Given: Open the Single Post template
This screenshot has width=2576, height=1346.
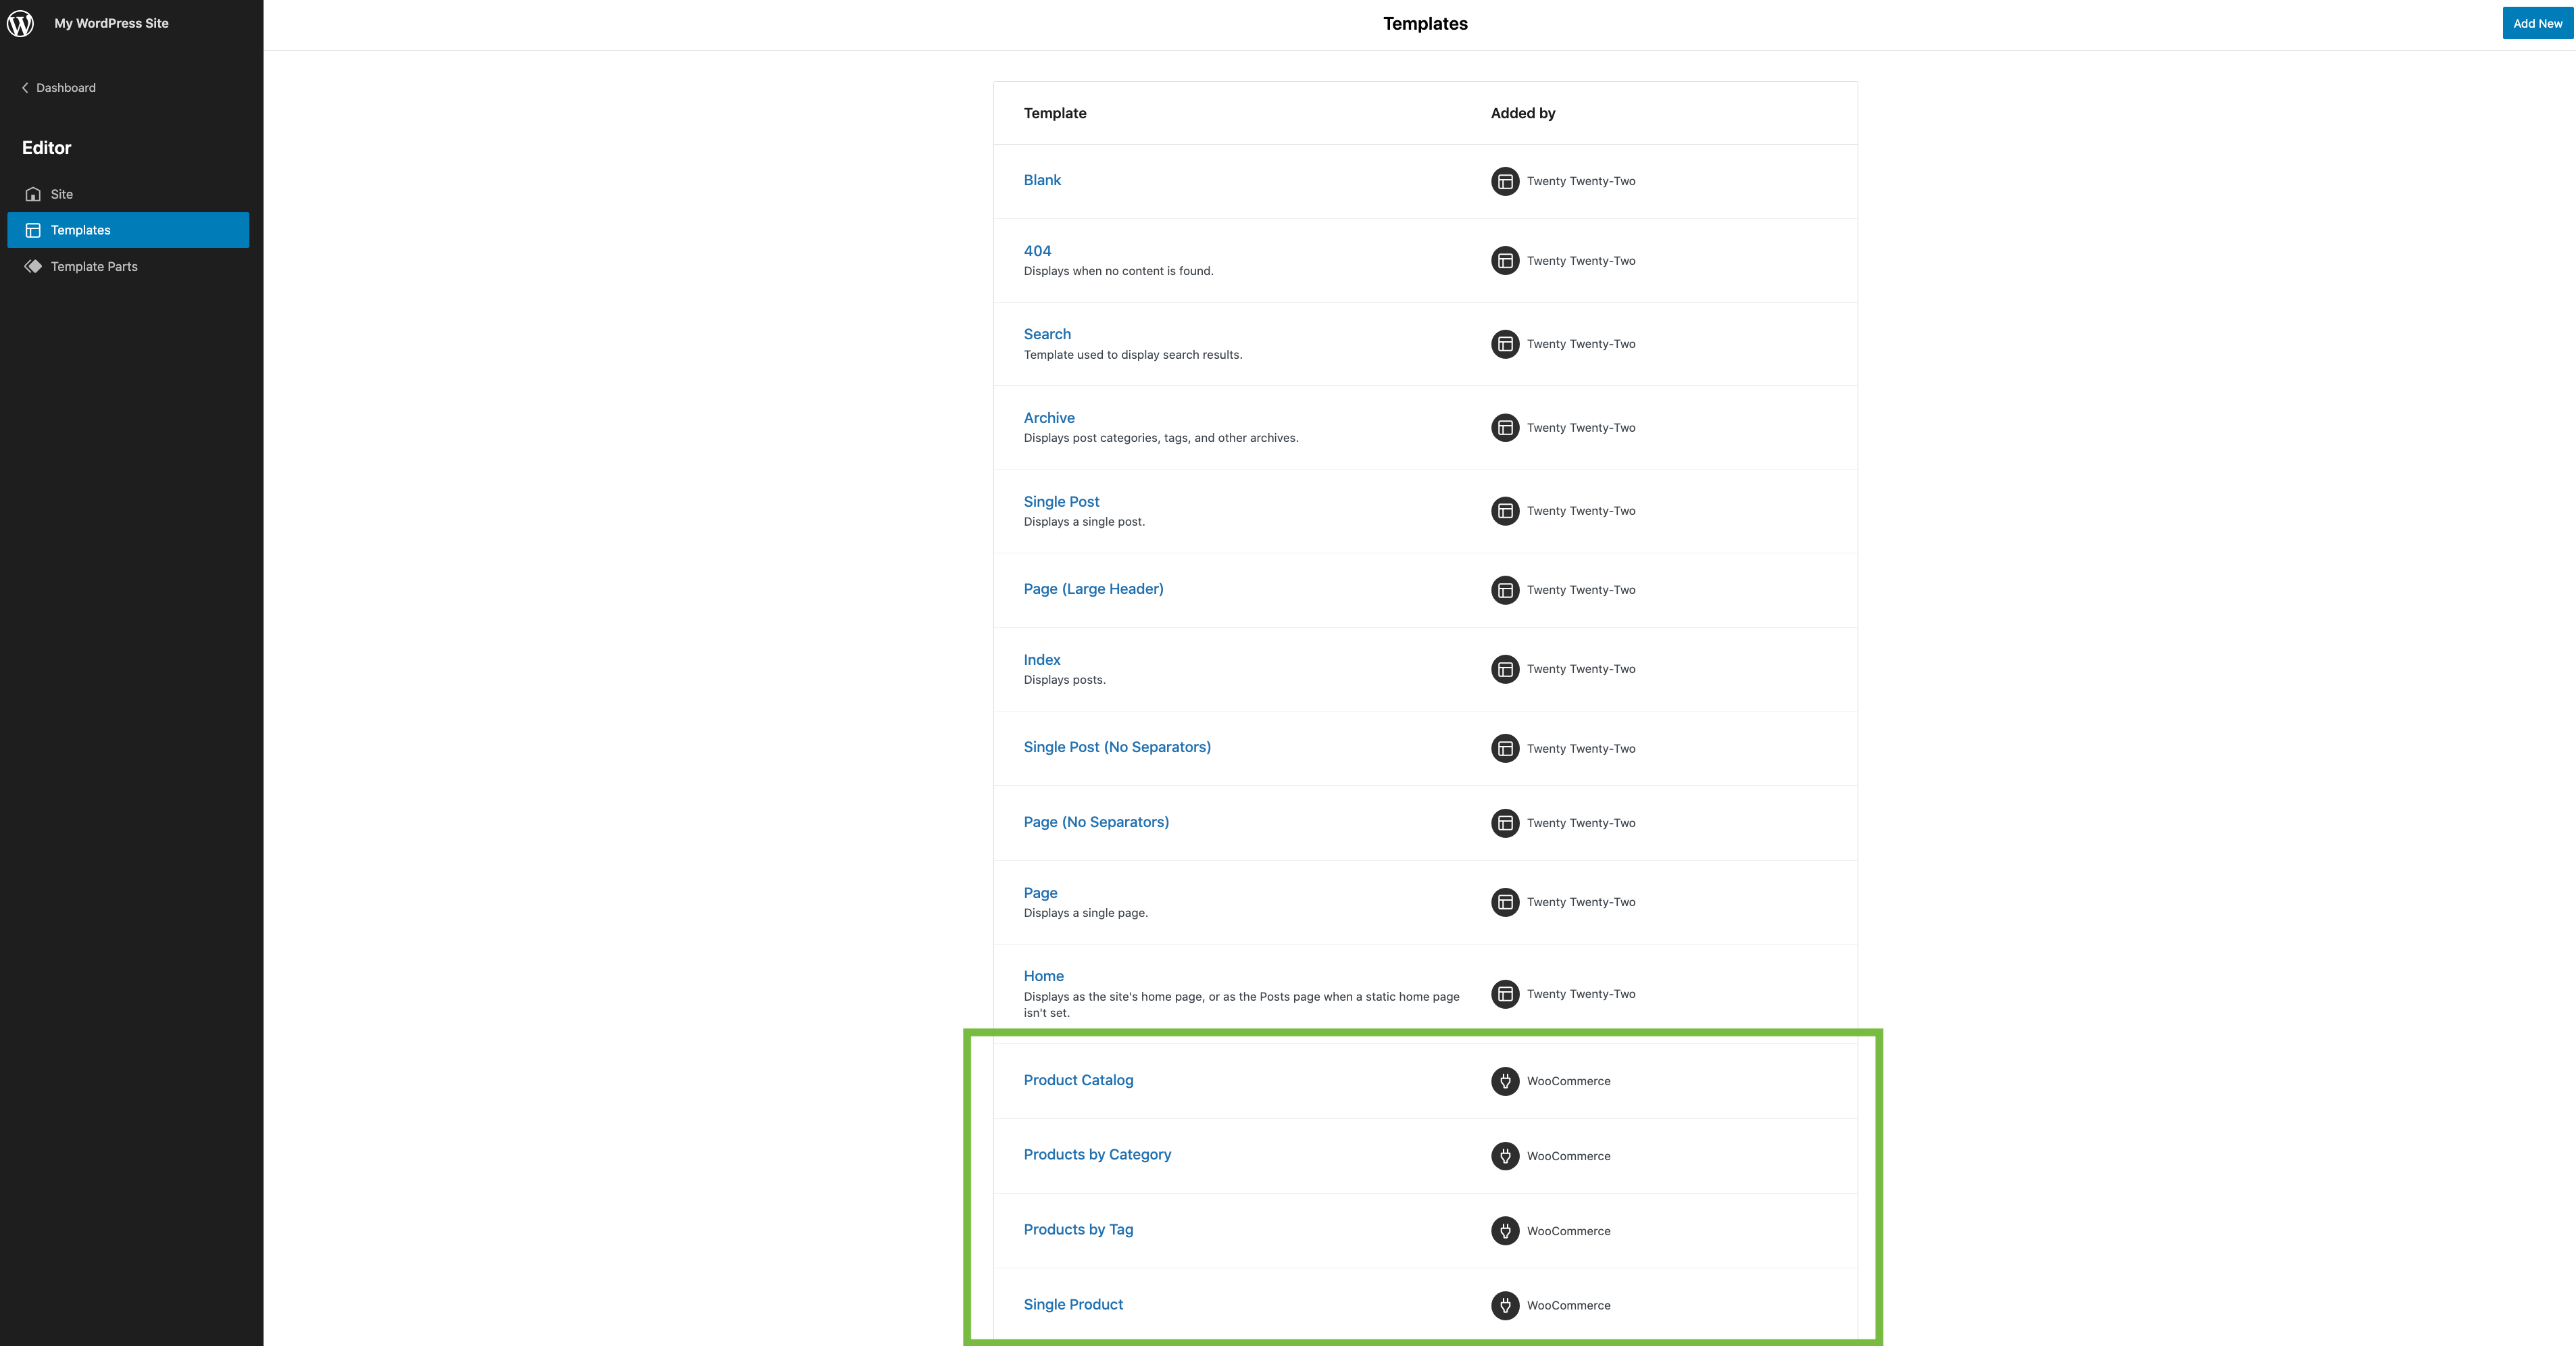Looking at the screenshot, I should (1061, 501).
